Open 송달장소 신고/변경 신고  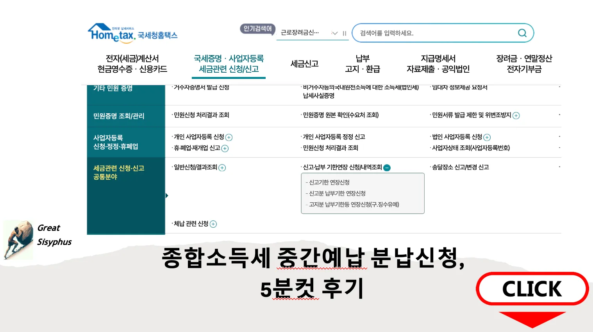coord(461,167)
